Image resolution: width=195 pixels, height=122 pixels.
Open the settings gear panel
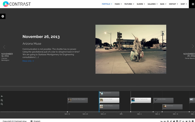pyautogui.click(x=3, y=16)
